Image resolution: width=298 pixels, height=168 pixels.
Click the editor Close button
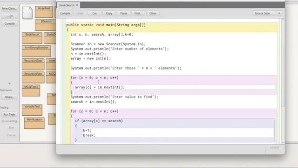pos(153,14)
